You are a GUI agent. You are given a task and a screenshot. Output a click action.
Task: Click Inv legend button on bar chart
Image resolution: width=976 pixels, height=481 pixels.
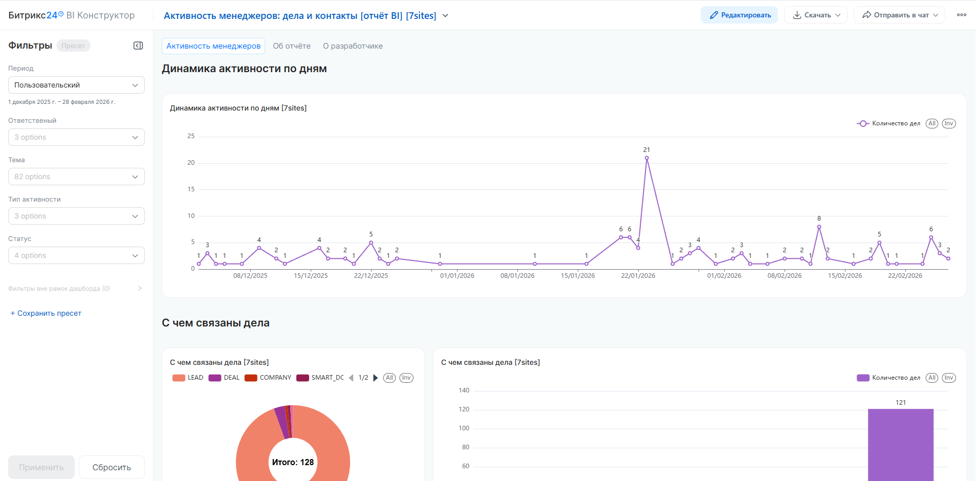coord(948,378)
